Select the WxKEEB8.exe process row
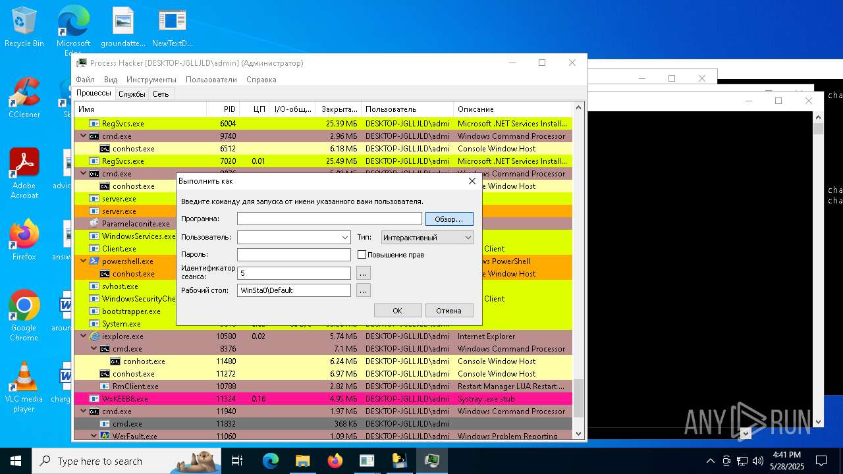This screenshot has height=474, width=843. point(323,399)
